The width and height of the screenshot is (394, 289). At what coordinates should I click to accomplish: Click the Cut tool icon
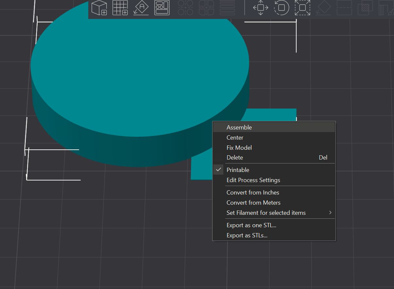344,8
